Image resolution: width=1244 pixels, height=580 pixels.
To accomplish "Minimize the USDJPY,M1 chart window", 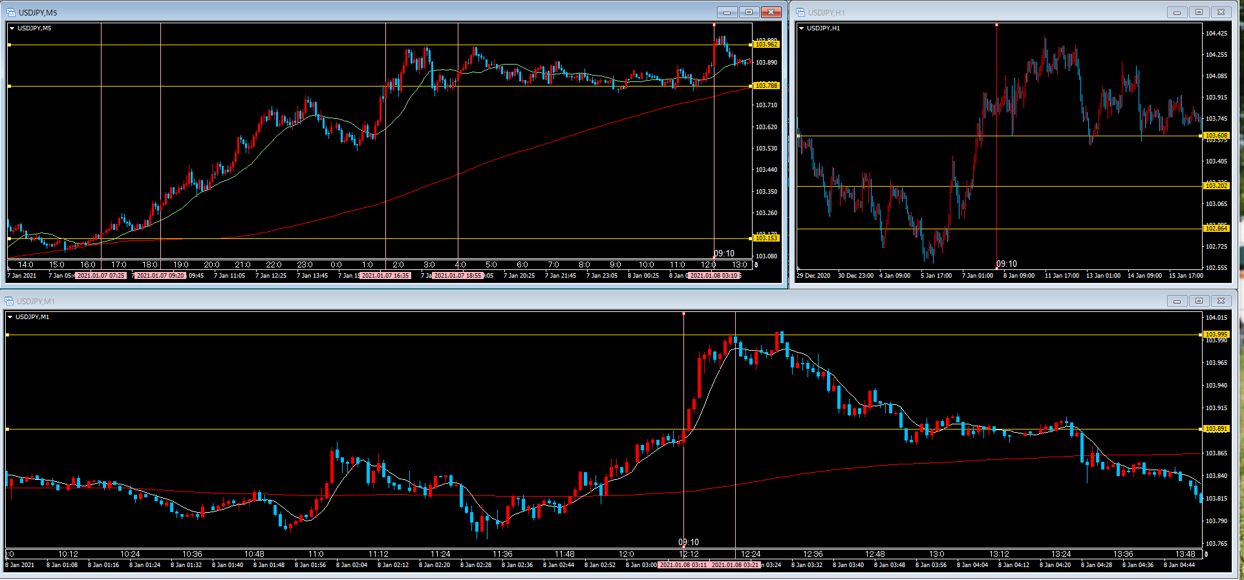I will 1177,301.
